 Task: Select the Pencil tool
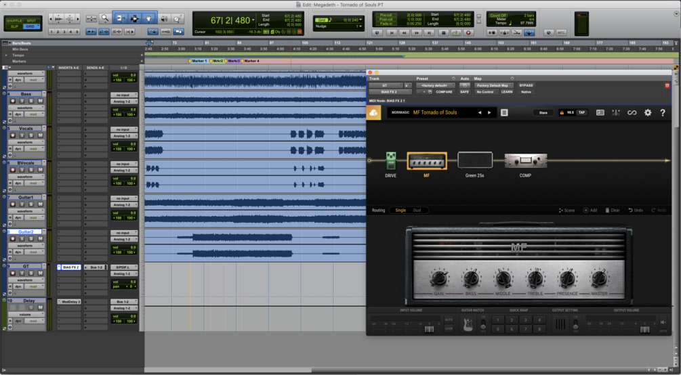click(178, 19)
